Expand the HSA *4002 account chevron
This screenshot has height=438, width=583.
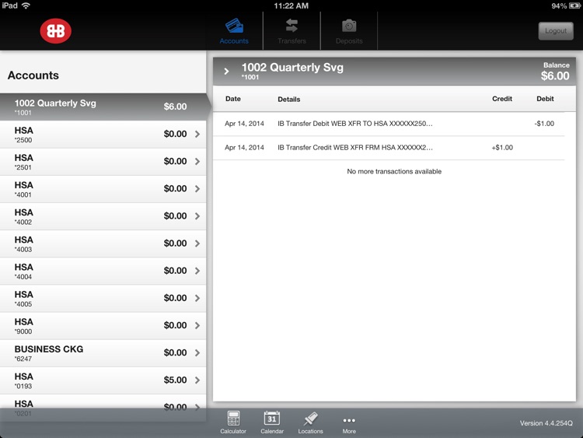[197, 216]
